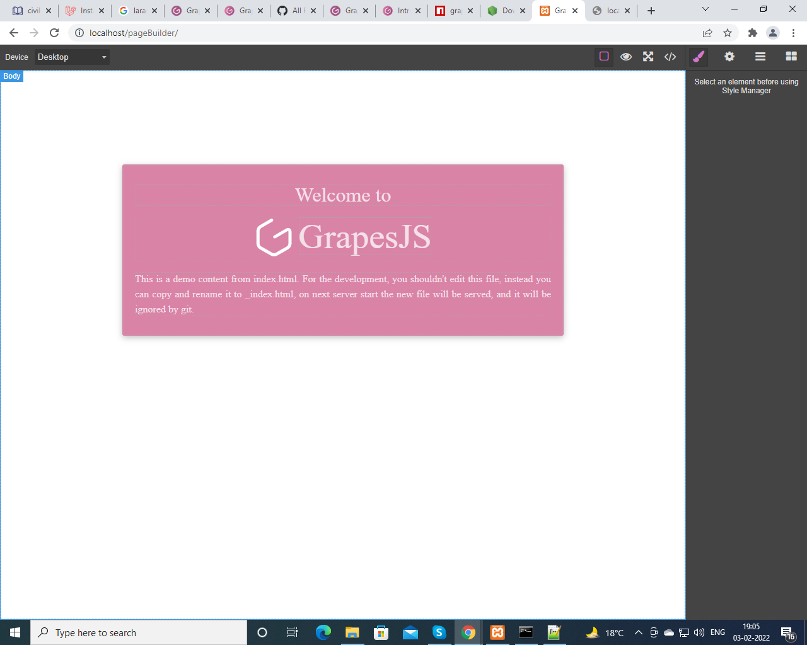The width and height of the screenshot is (807, 645).
Task: Toggle the fullscreen arrows icon
Action: tap(648, 57)
